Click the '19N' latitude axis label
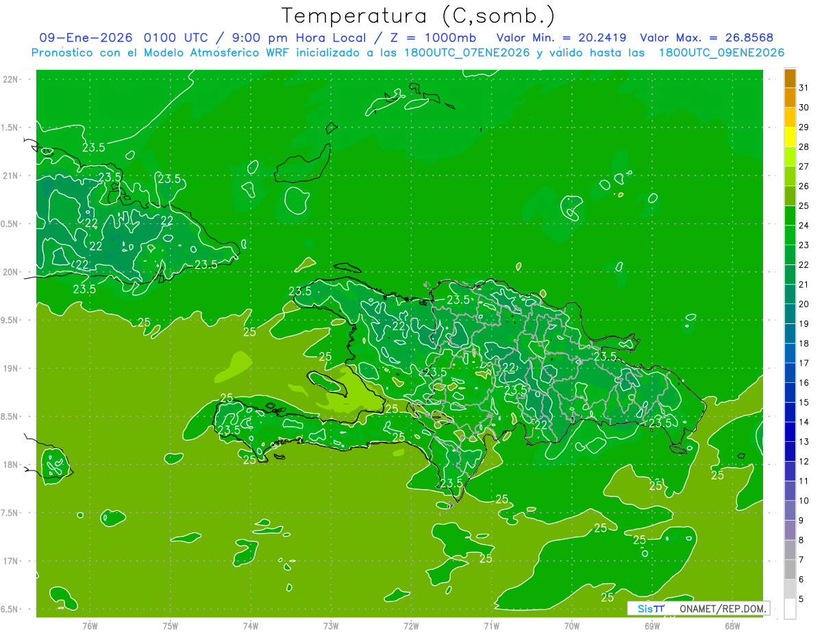This screenshot has height=635, width=822. pos(10,368)
